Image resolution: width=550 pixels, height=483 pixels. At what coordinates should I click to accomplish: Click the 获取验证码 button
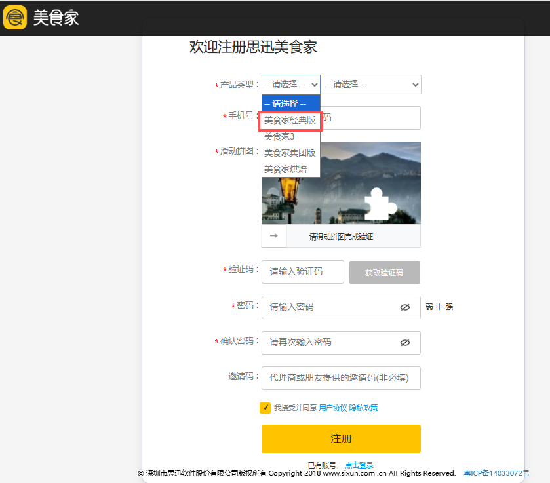(384, 273)
